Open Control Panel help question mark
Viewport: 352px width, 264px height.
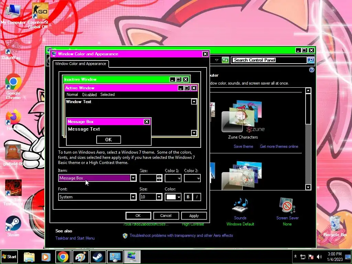[311, 70]
